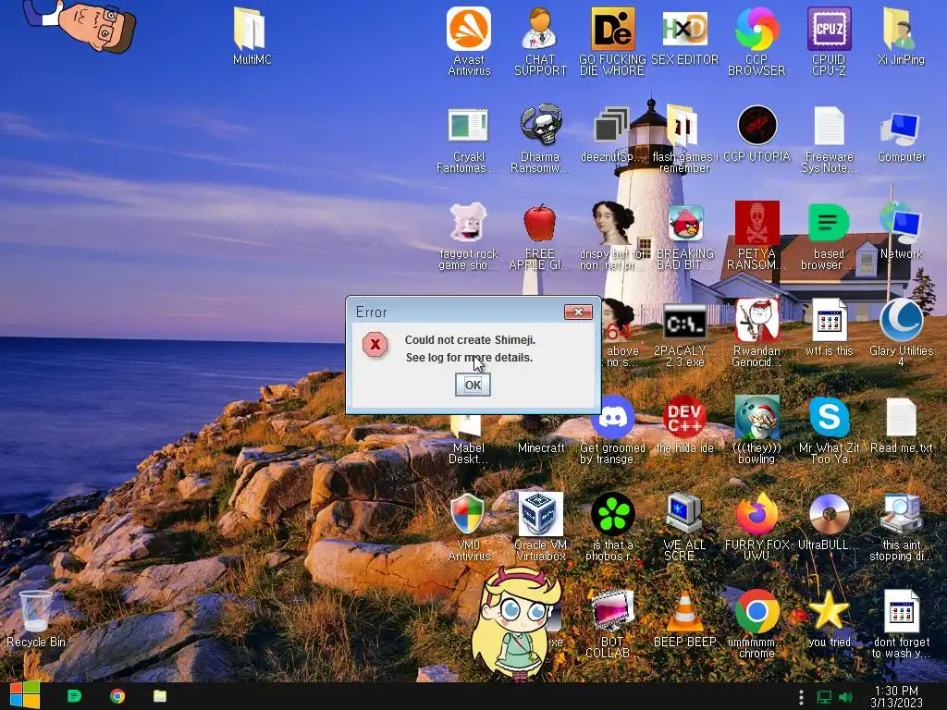
Task: Select the CCP UTOPIA icon
Action: tap(756, 126)
